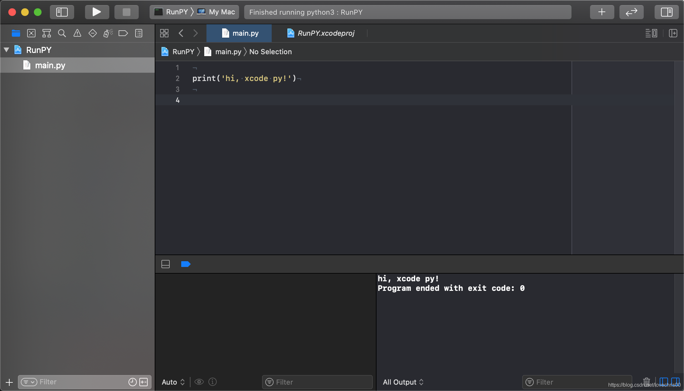This screenshot has width=684, height=391.
Task: Focus the navigator Filter field
Action: click(85, 382)
